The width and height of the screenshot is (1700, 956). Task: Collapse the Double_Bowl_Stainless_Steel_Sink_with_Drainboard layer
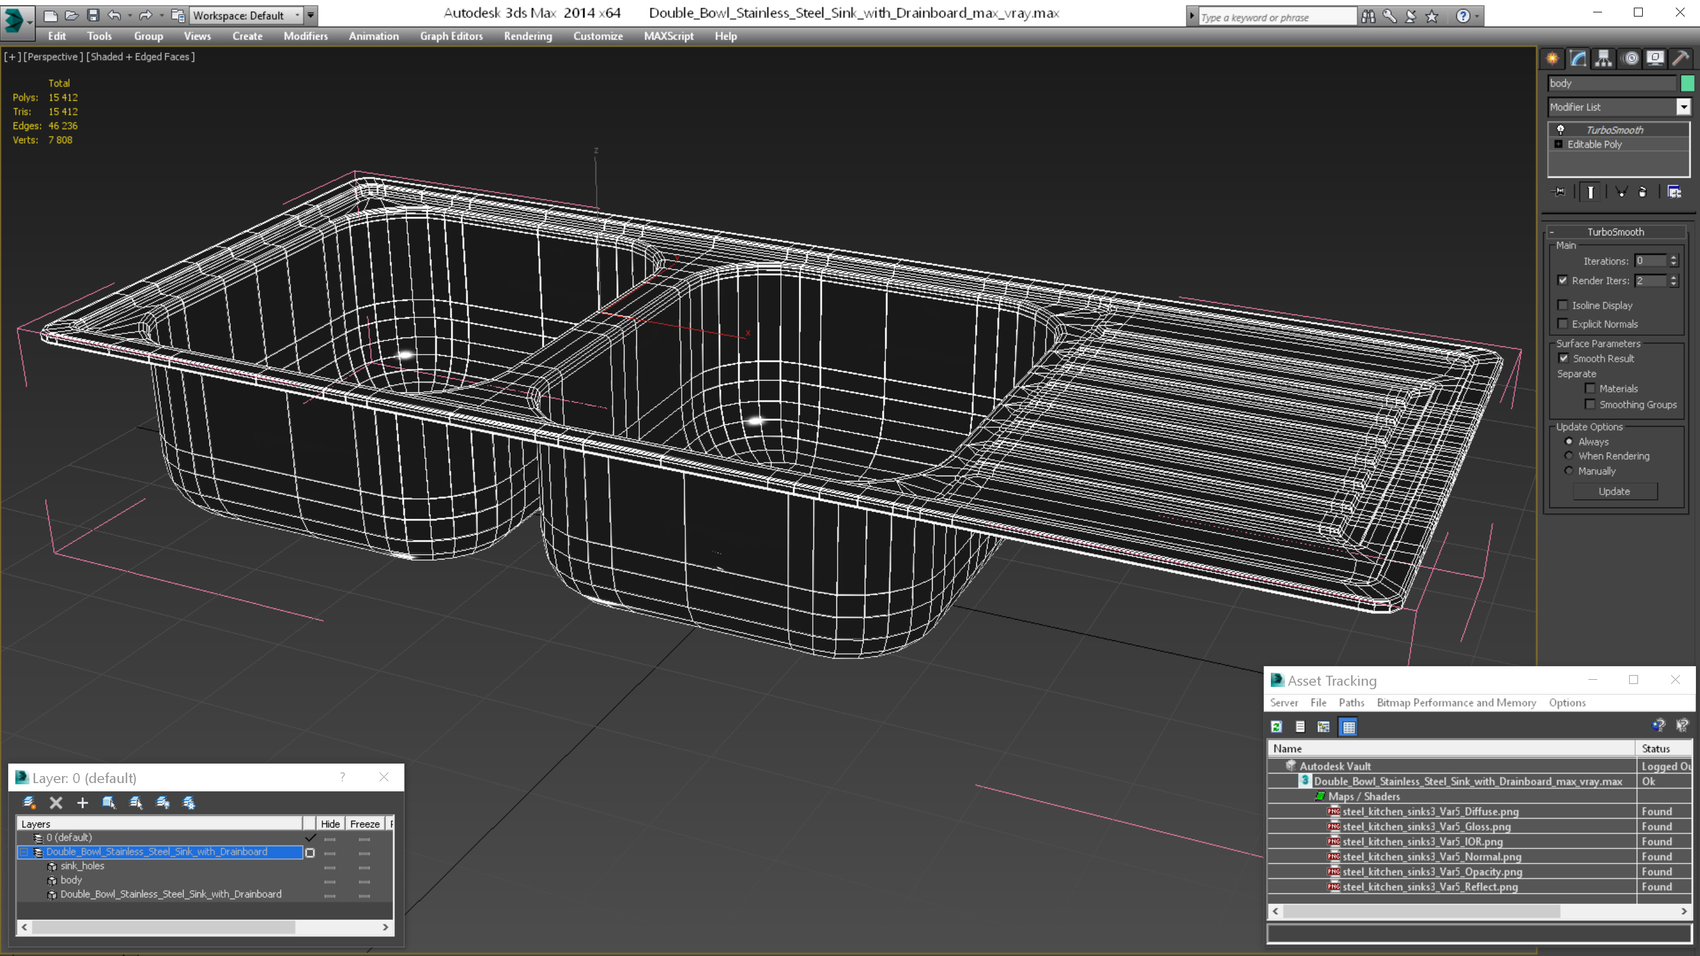24,852
